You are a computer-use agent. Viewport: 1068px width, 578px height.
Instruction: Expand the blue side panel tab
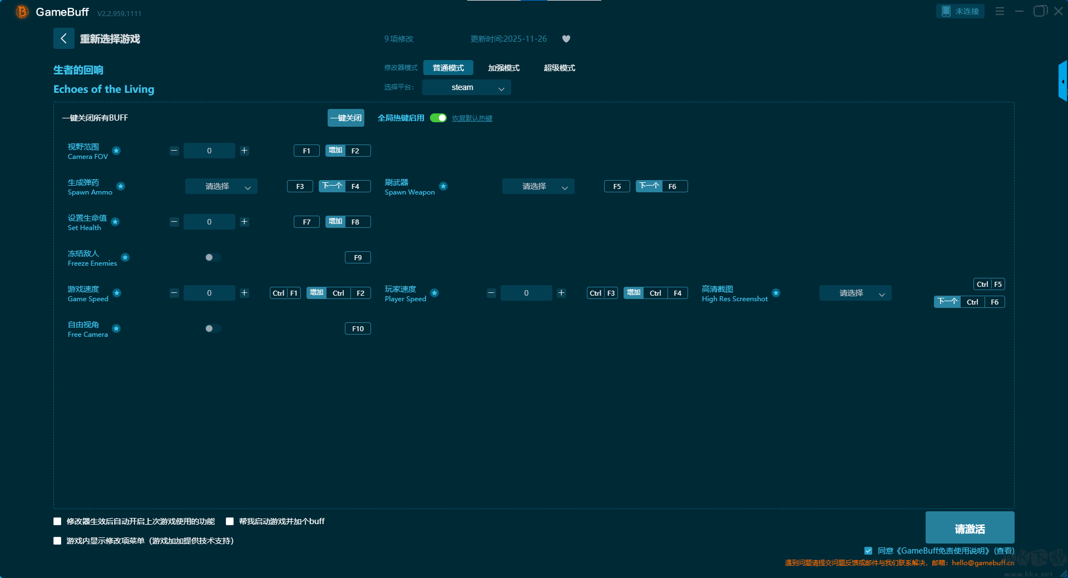pos(1062,82)
